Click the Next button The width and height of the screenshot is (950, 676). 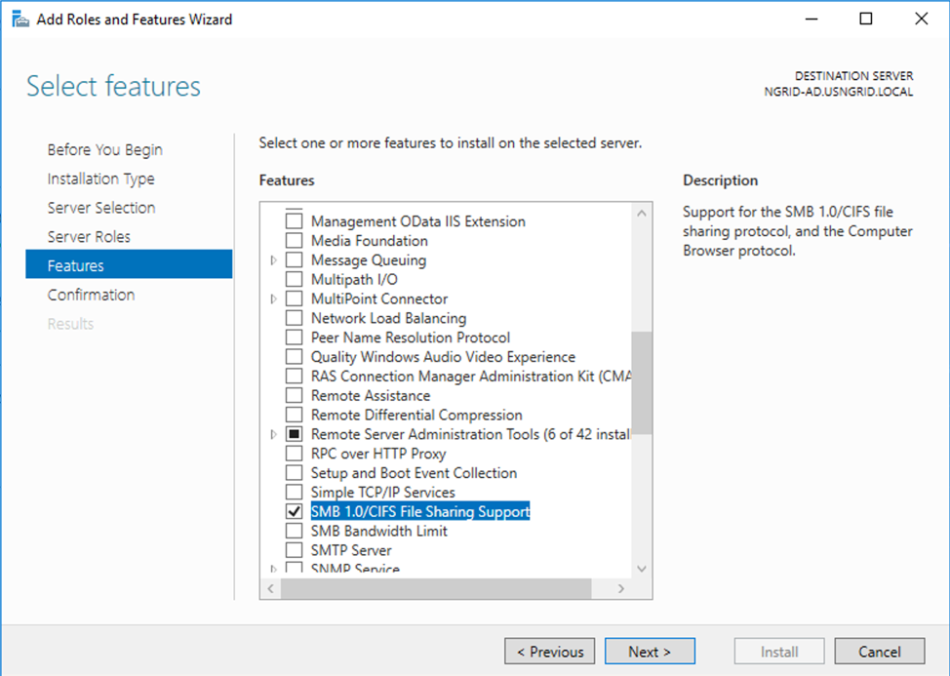click(x=650, y=652)
